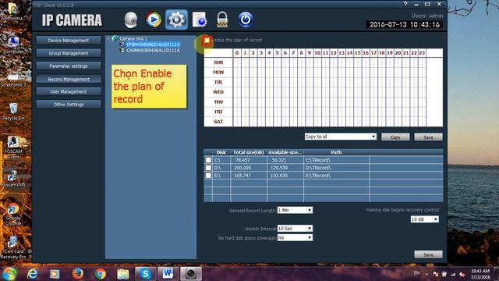Viewport: 499px width, 281px height.
Task: Open Group Management section
Action: pyautogui.click(x=69, y=53)
